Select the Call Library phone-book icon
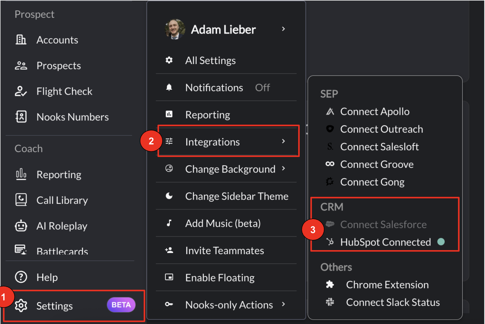The height and width of the screenshot is (324, 485). 21,200
